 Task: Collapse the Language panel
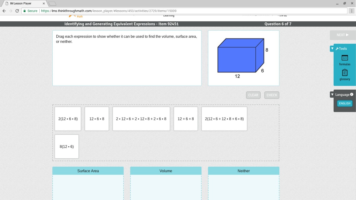coord(332,95)
